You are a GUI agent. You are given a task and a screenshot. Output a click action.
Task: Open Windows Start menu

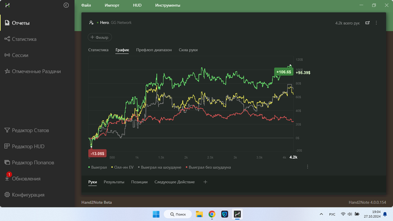[156, 214]
